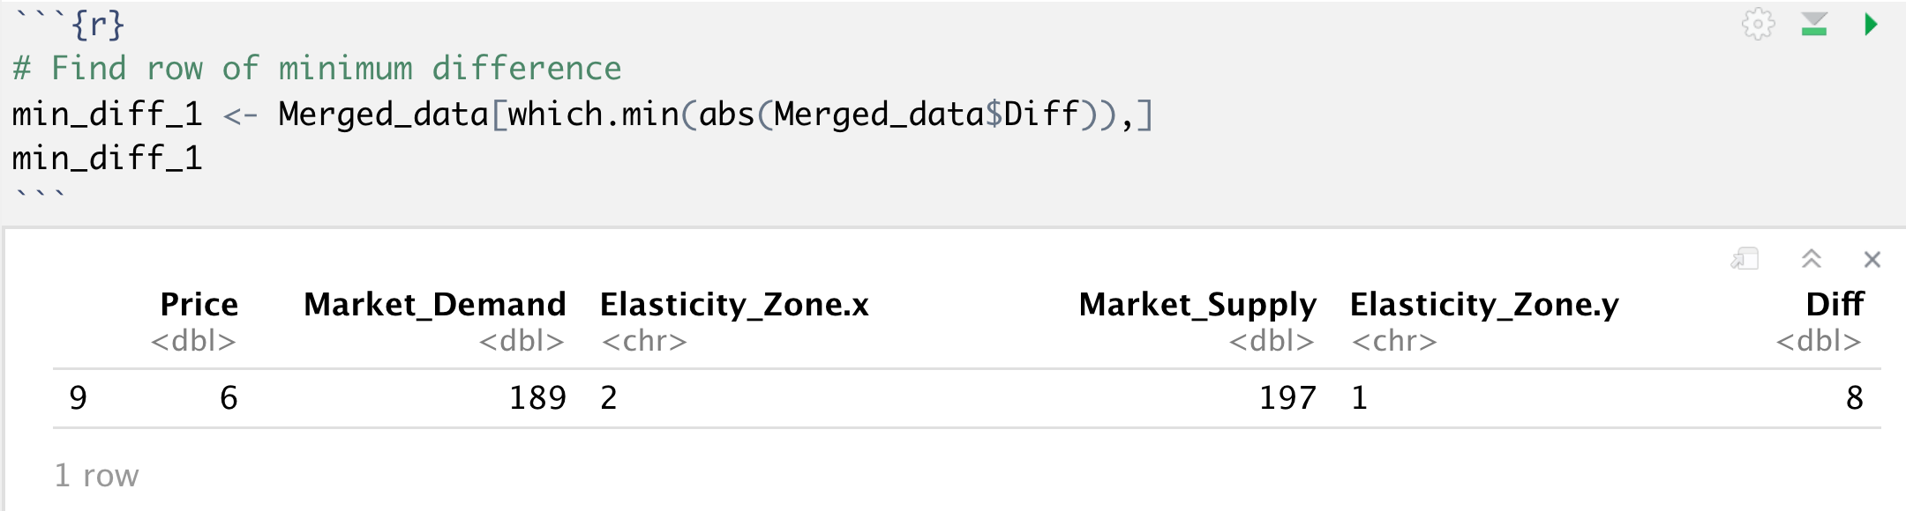
Task: Click the Diff column header
Action: click(1834, 305)
